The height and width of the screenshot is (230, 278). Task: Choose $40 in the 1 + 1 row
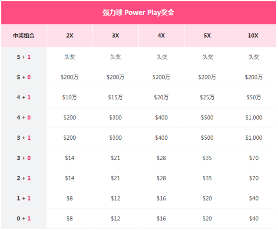(254, 198)
